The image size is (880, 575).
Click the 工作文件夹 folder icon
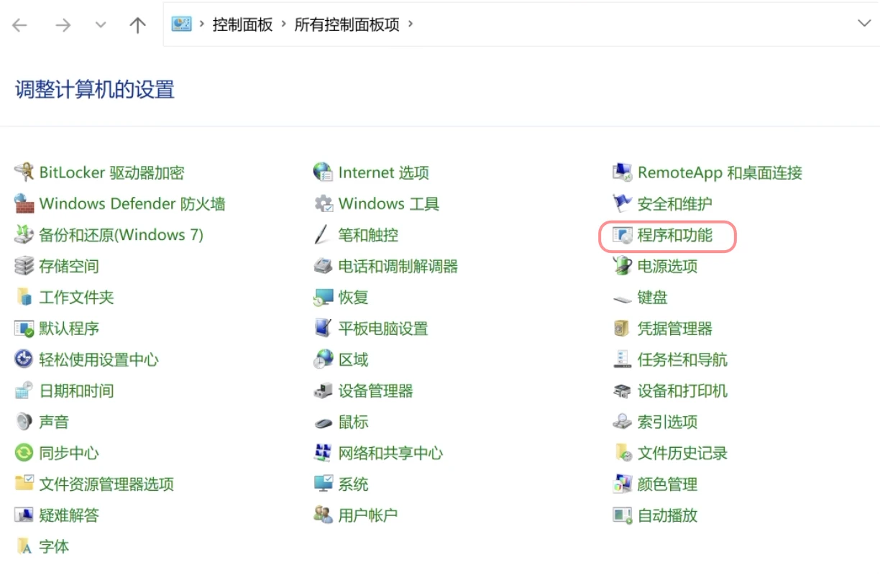[x=24, y=297]
